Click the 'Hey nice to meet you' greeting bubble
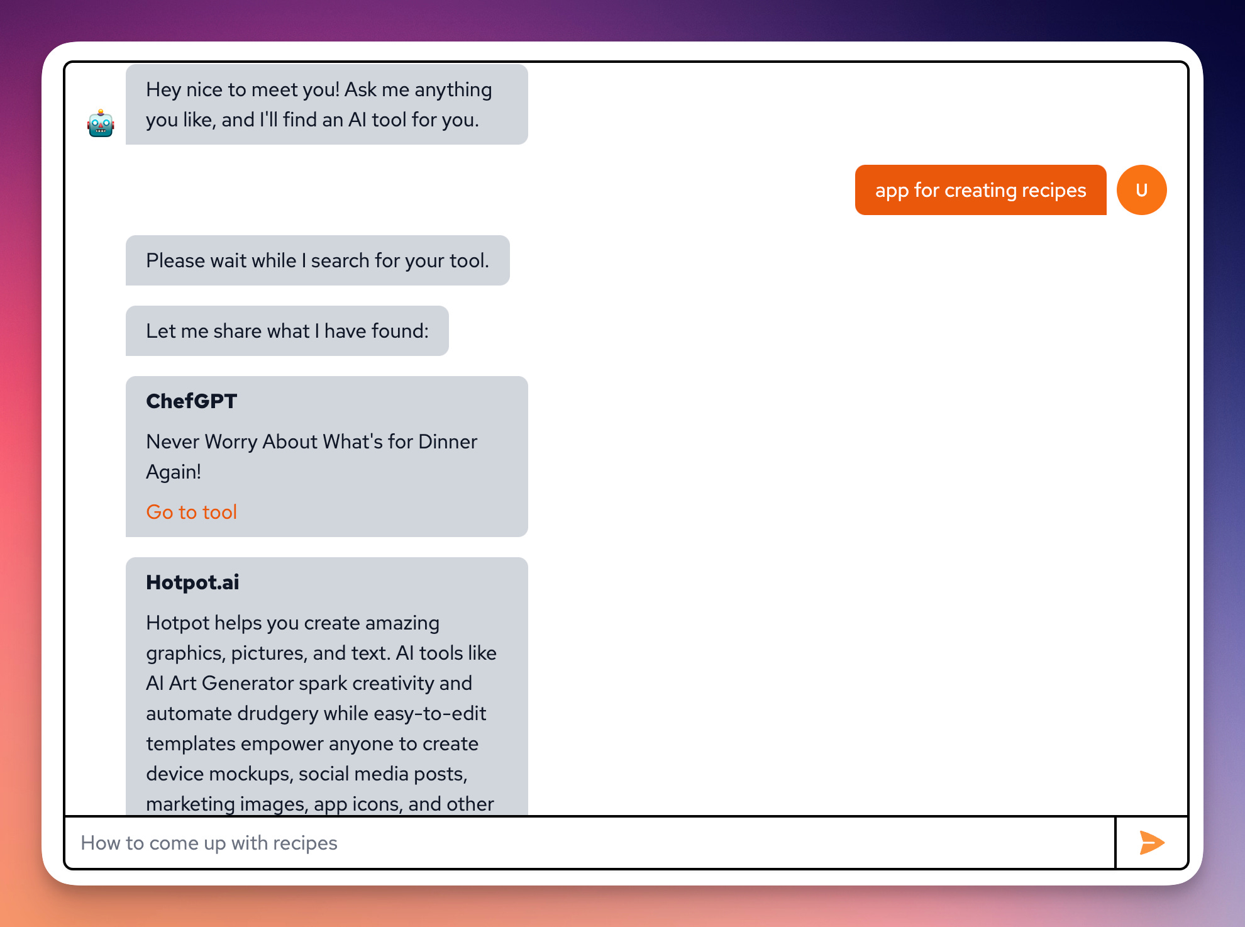The width and height of the screenshot is (1245, 927). pos(326,104)
